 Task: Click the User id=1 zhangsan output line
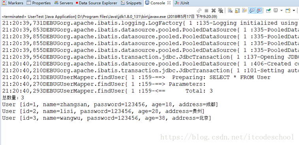pyautogui.click(x=110, y=104)
